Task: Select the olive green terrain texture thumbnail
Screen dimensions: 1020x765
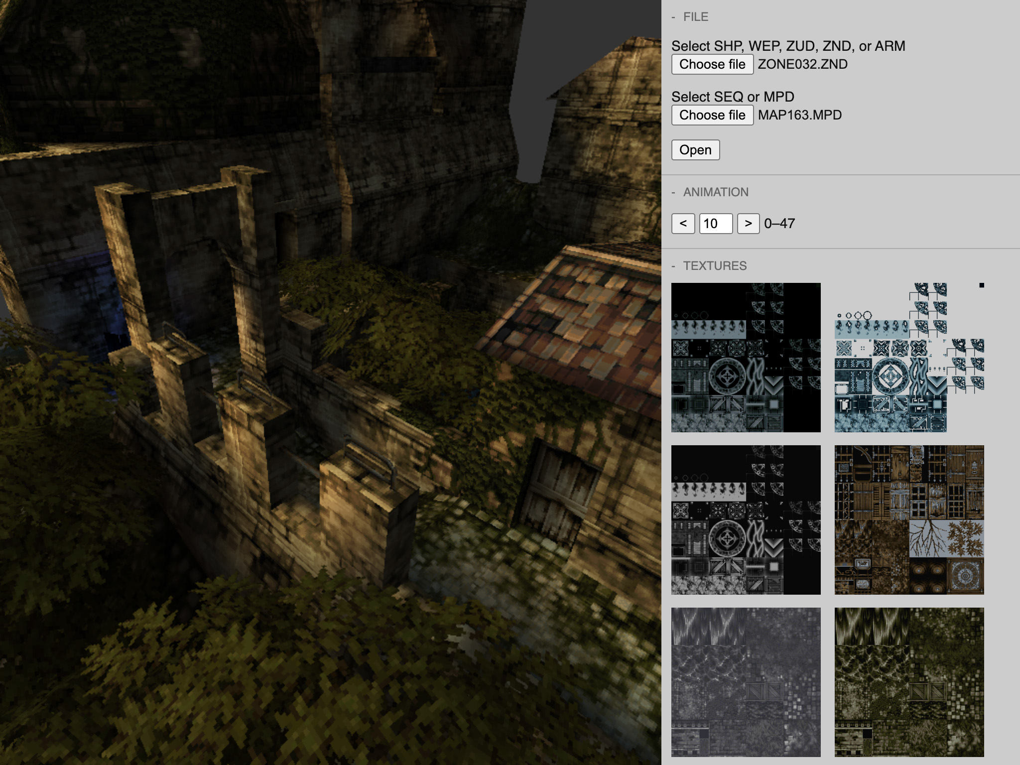Action: pos(909,682)
